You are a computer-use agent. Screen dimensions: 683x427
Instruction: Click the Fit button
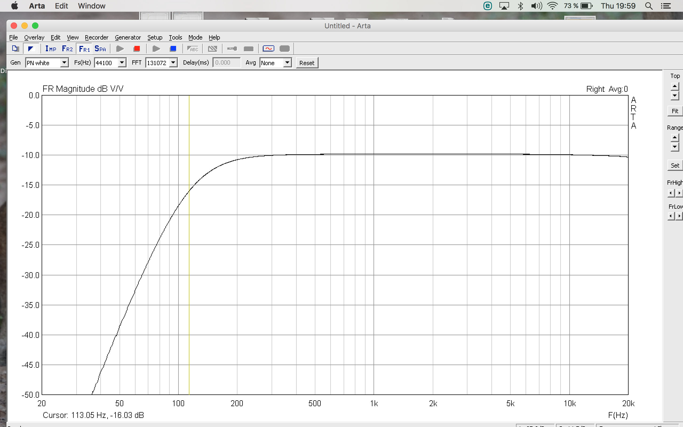(x=675, y=111)
